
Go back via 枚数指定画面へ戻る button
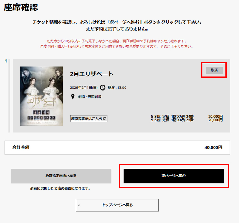click(x=61, y=176)
